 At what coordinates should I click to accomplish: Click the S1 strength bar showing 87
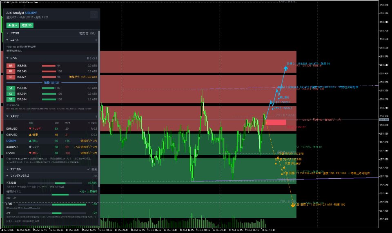point(49,88)
